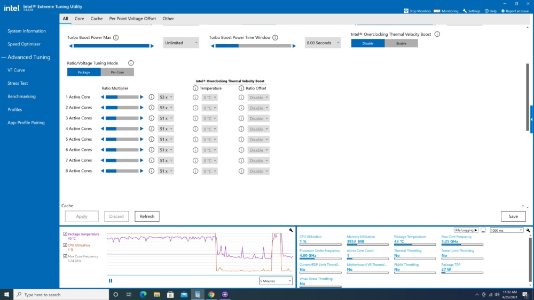Open graph settings wrench icon
The width and height of the screenshot is (534, 300).
[290, 230]
